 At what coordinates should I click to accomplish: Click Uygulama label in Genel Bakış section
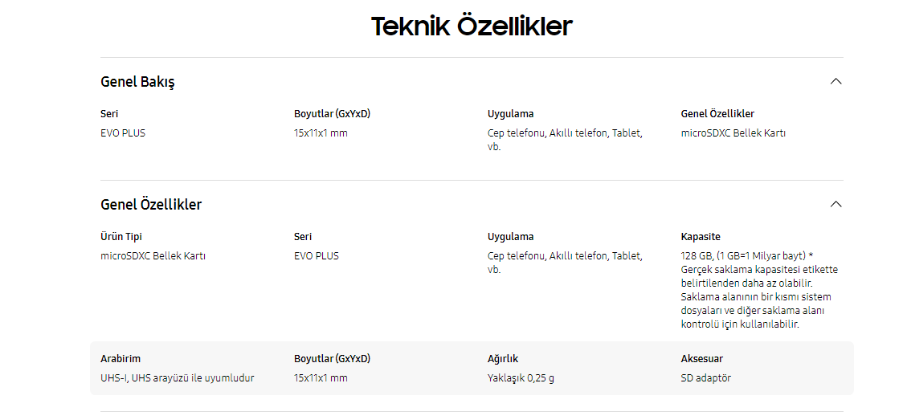510,114
